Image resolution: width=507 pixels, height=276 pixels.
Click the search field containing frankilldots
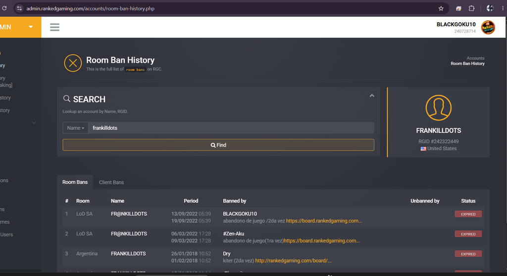[231, 128]
